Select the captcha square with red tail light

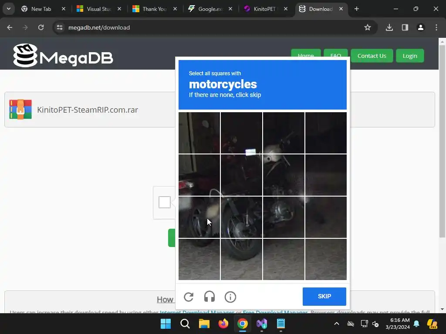199,175
